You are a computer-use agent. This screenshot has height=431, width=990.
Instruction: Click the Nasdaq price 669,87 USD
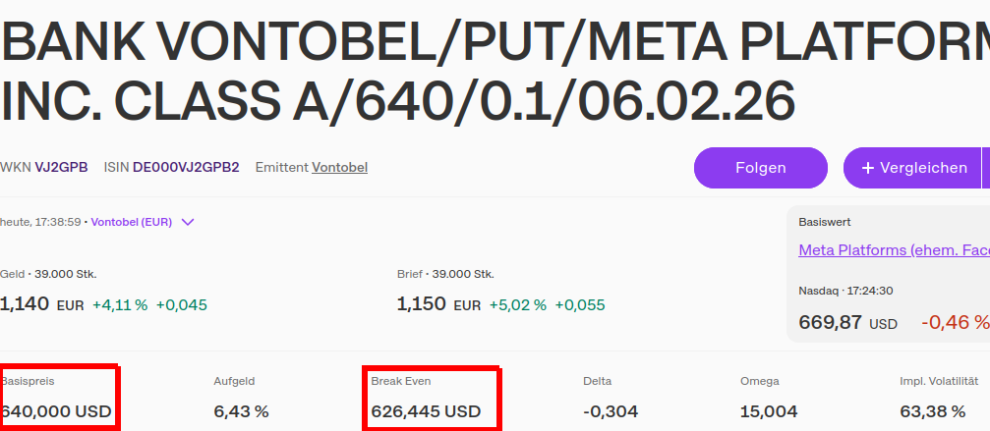[x=847, y=323]
